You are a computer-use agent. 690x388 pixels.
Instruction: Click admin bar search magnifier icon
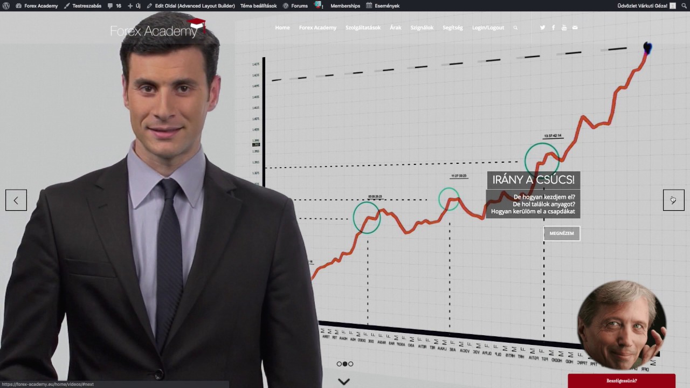click(x=684, y=6)
